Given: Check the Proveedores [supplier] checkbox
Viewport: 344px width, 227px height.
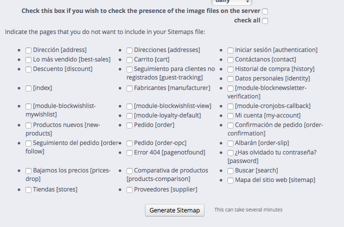Looking at the screenshot, I should pos(129,190).
